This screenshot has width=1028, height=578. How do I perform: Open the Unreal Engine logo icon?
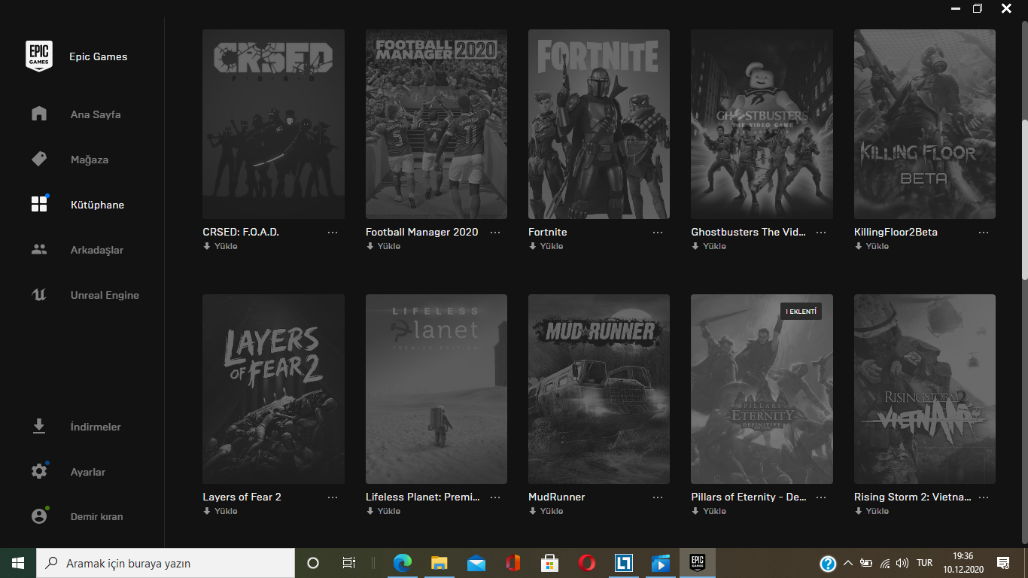(39, 295)
